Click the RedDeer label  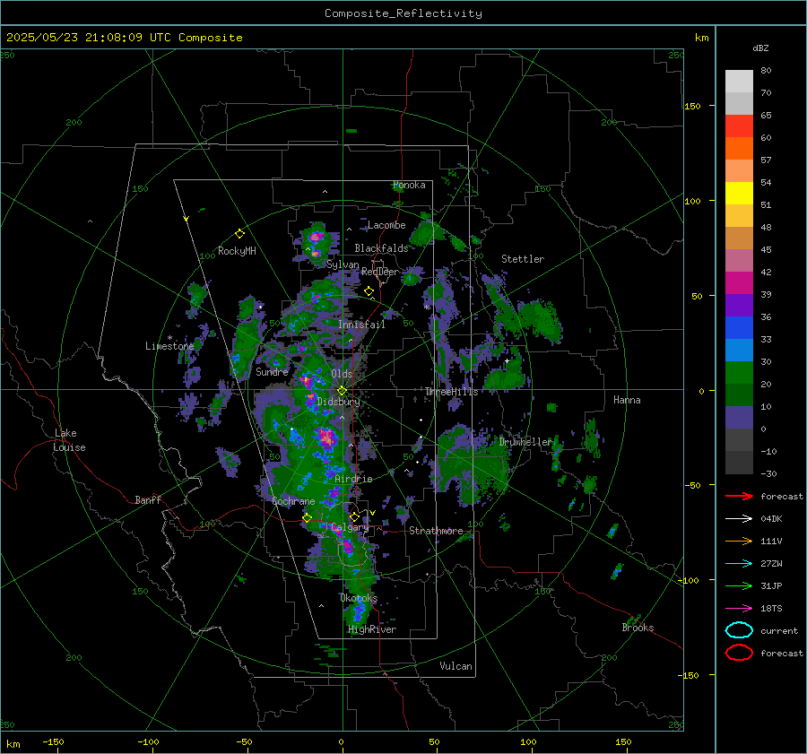pyautogui.click(x=380, y=272)
